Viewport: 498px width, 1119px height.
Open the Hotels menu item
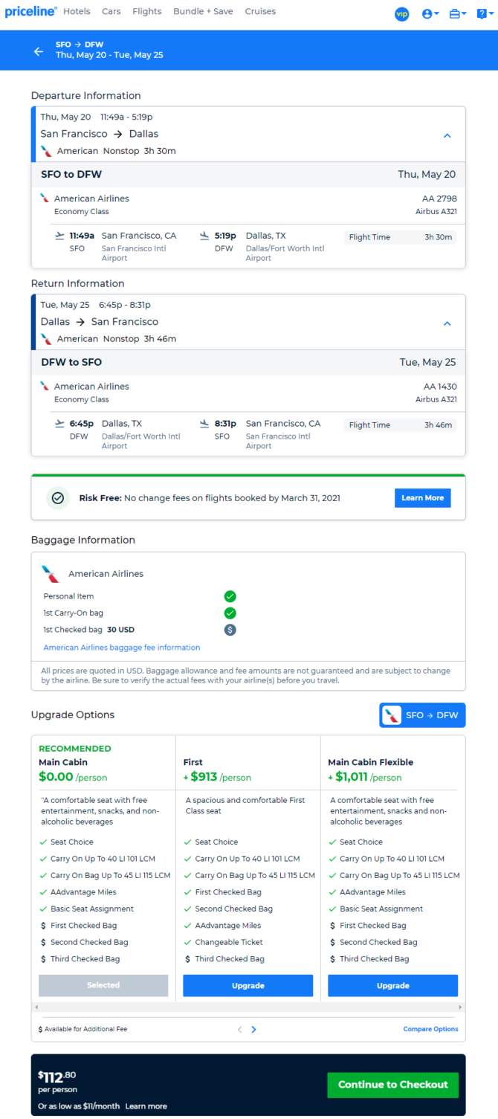click(x=77, y=12)
